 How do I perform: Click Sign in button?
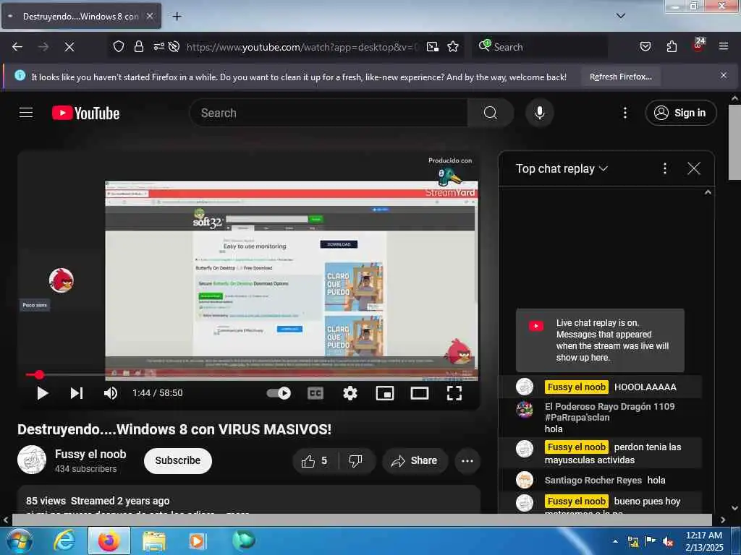pyautogui.click(x=680, y=113)
